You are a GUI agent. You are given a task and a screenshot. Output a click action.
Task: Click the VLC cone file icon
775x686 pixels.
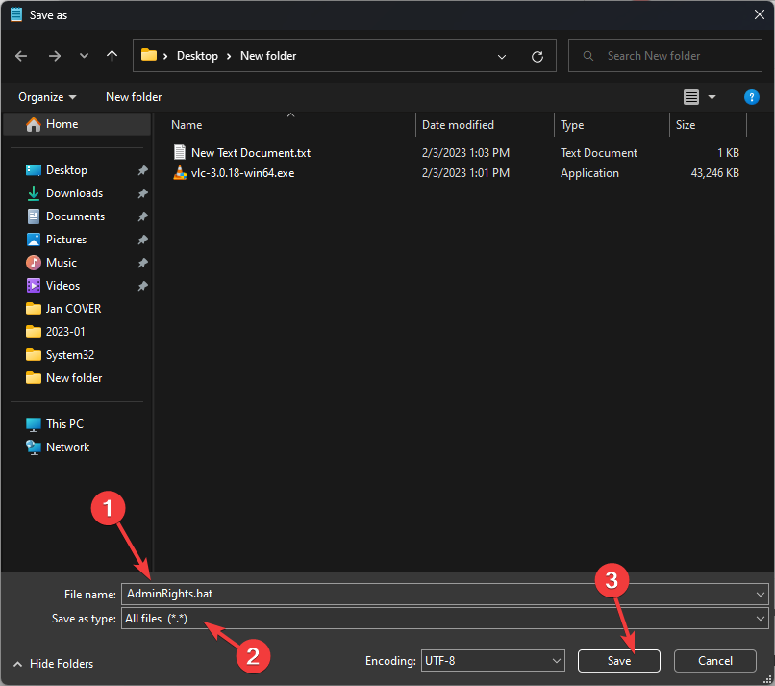[x=180, y=172]
